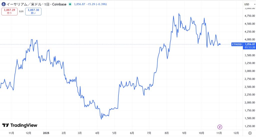The image size is (256, 138).
Task: Click the Ethereum coin logo icon
Action: point(3,4)
